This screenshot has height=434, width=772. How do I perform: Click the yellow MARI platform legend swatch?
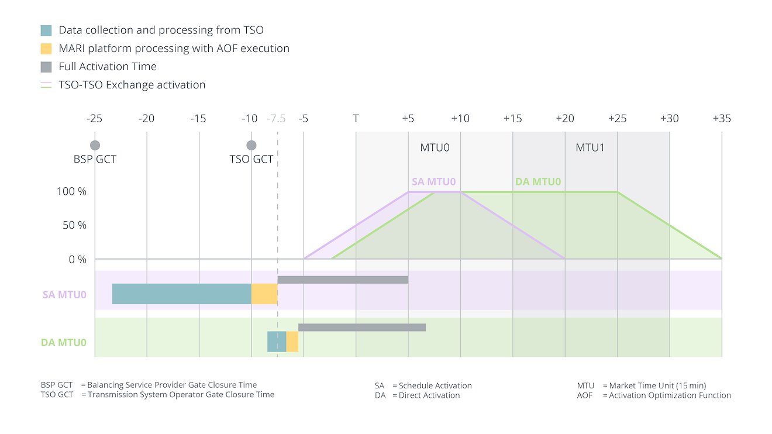[x=46, y=49]
